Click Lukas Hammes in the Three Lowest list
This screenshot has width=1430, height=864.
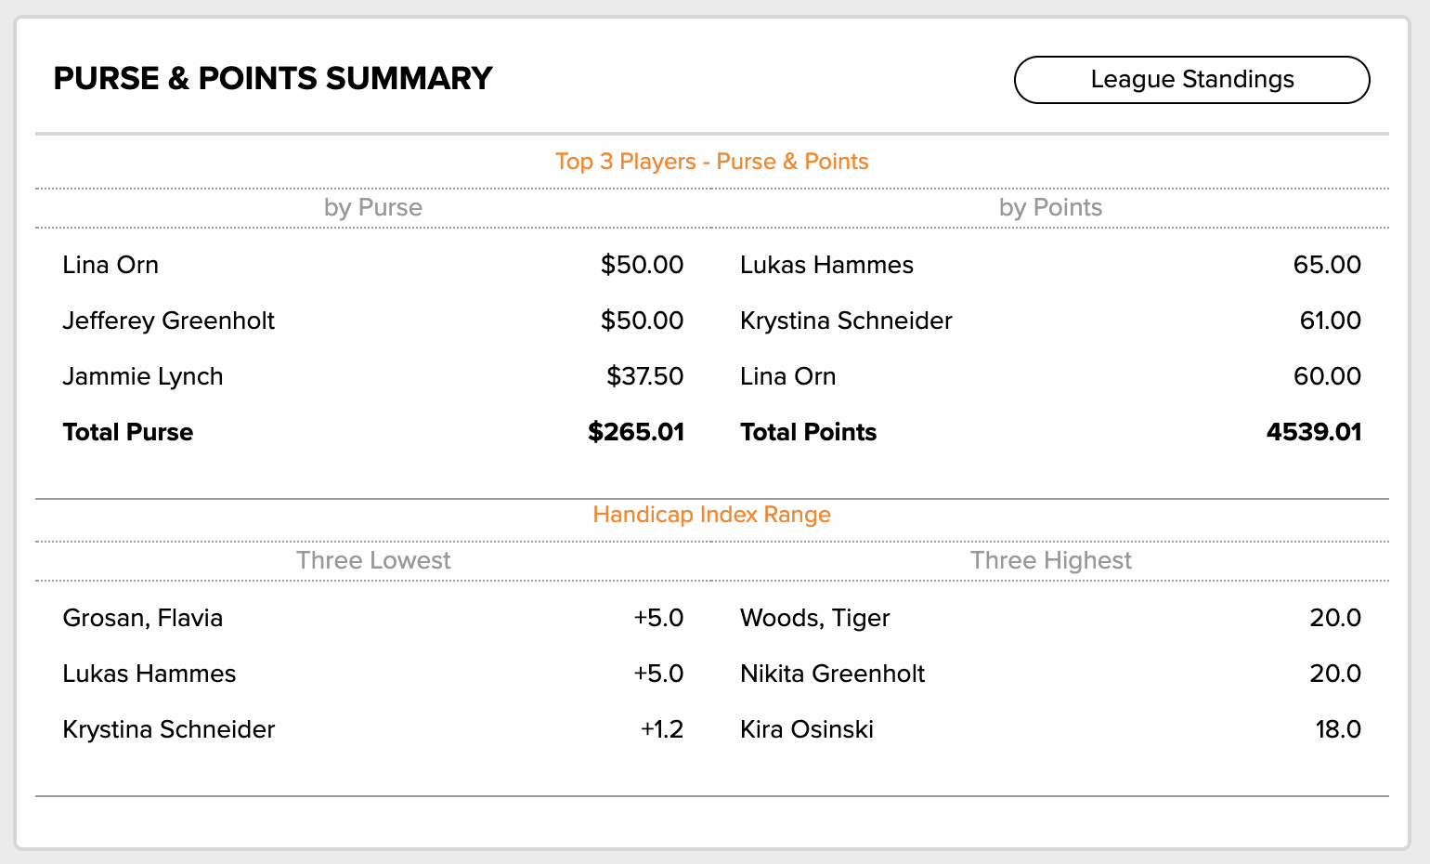149,674
